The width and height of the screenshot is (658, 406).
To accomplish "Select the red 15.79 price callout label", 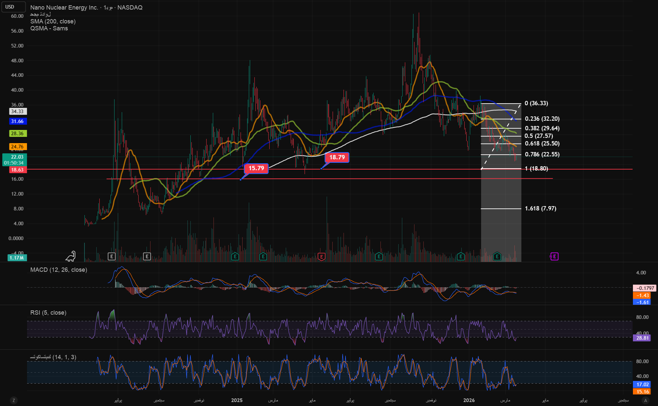I will (x=256, y=169).
